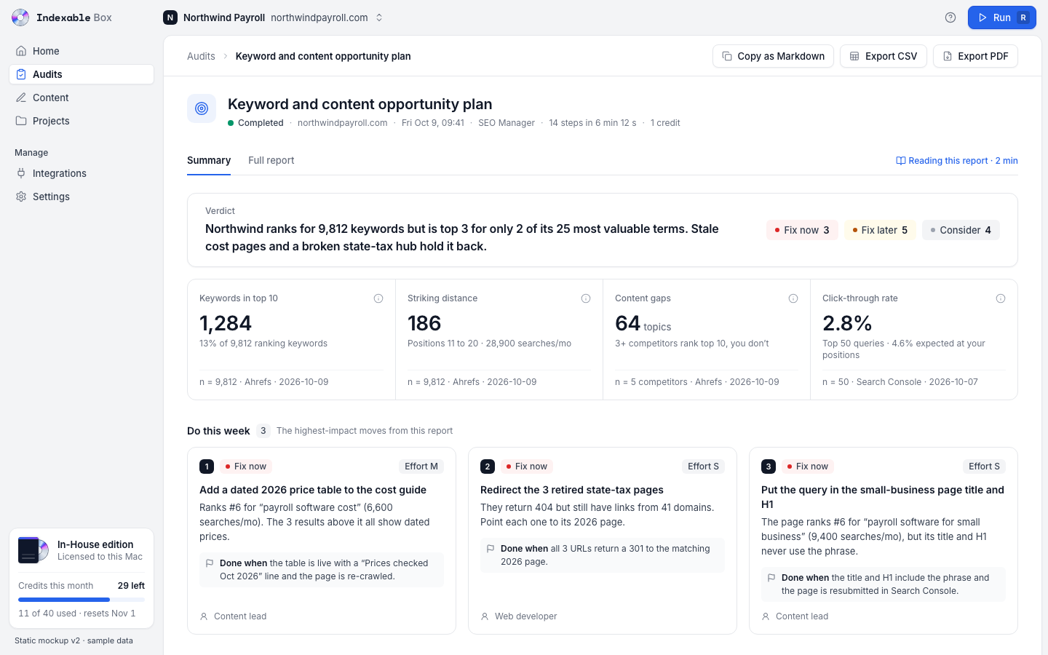The width and height of the screenshot is (1048, 655).
Task: Click the info icon on Keywords in top 10
Action: (x=378, y=298)
